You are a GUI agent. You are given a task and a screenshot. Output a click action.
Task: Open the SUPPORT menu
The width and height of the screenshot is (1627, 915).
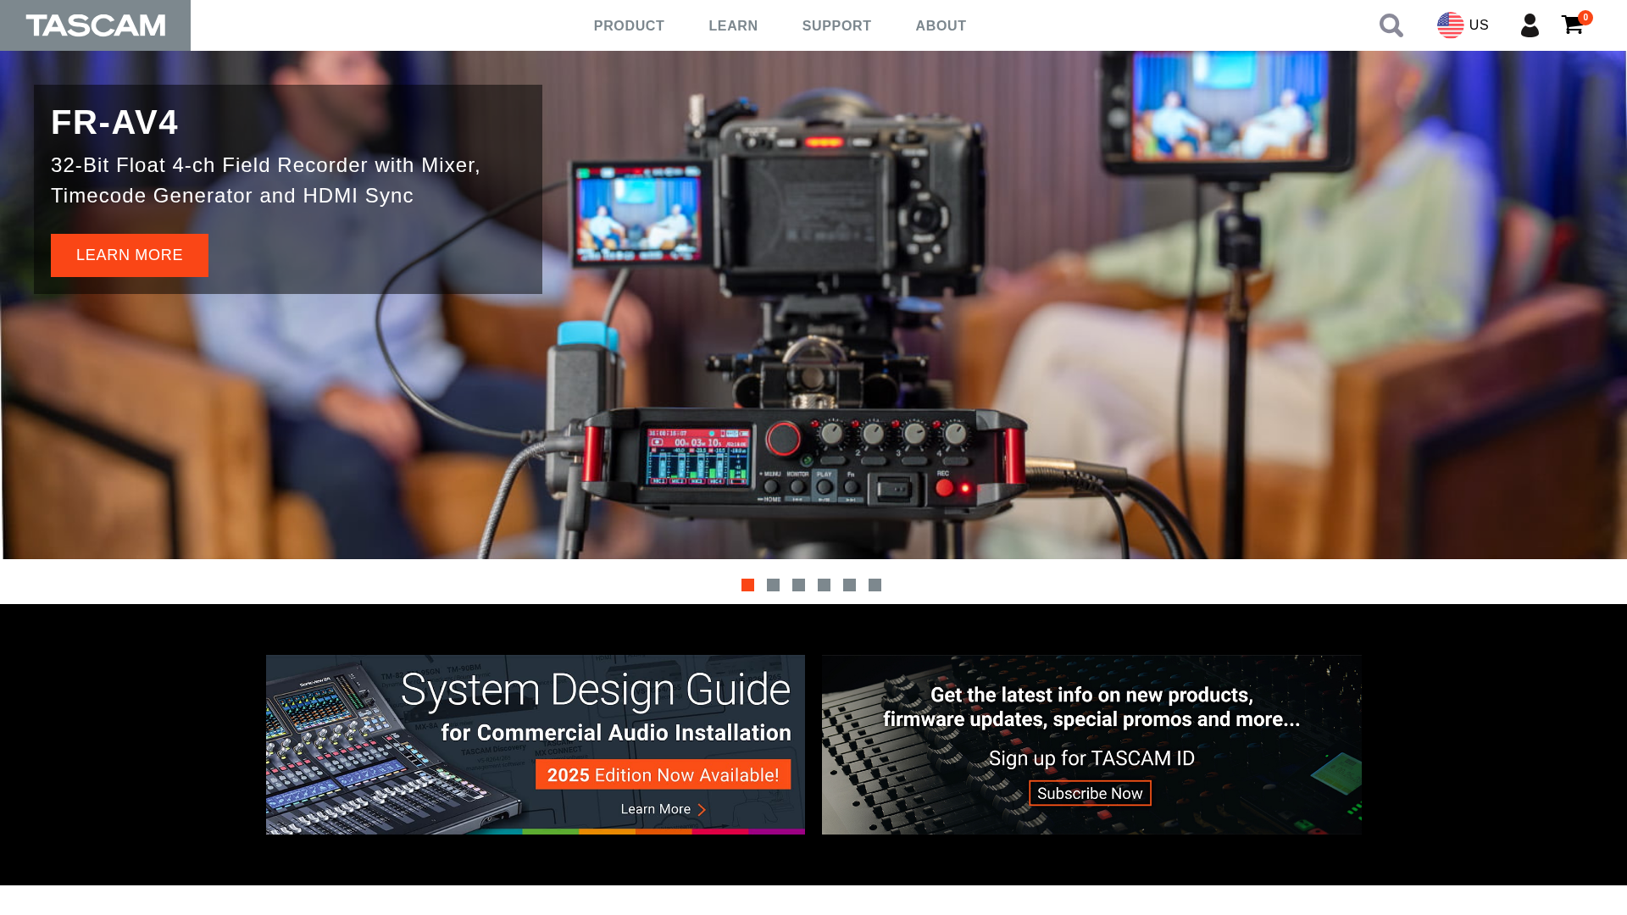[836, 25]
